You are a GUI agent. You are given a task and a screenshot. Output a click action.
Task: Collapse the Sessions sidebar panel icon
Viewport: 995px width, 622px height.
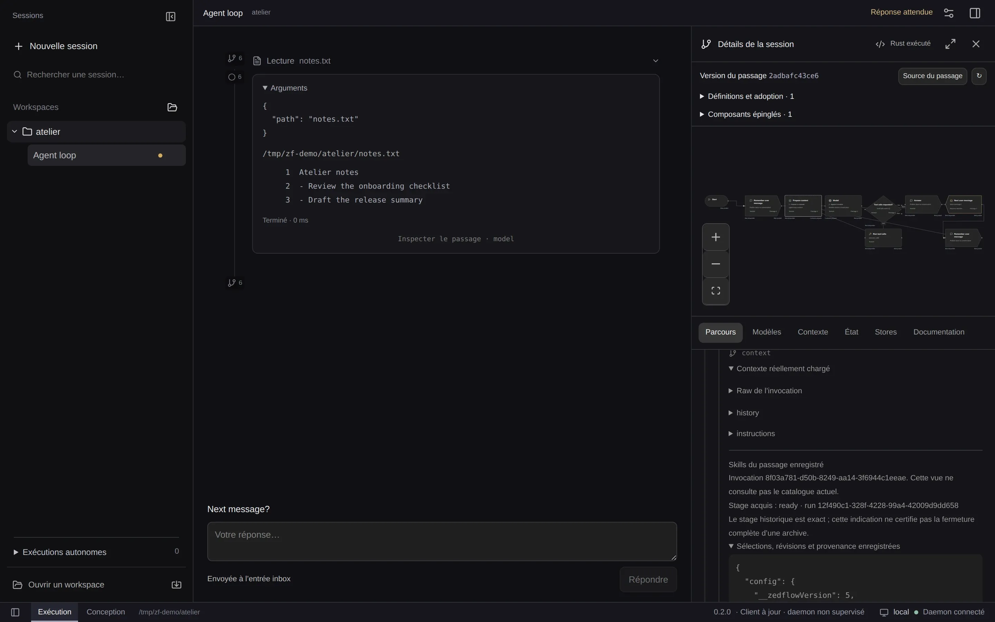point(170,17)
